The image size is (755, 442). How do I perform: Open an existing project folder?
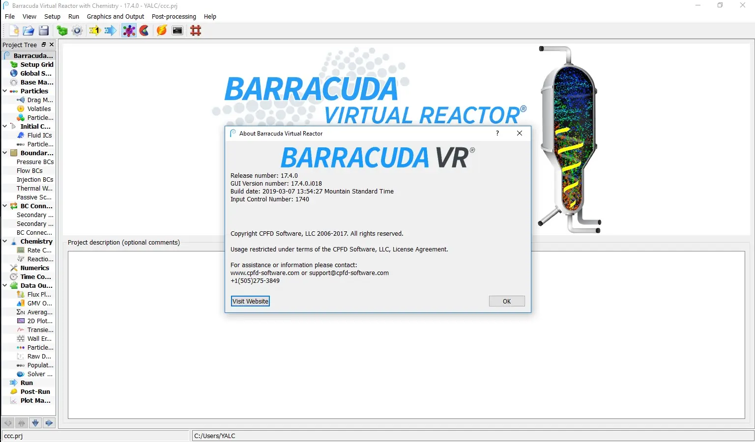click(29, 30)
